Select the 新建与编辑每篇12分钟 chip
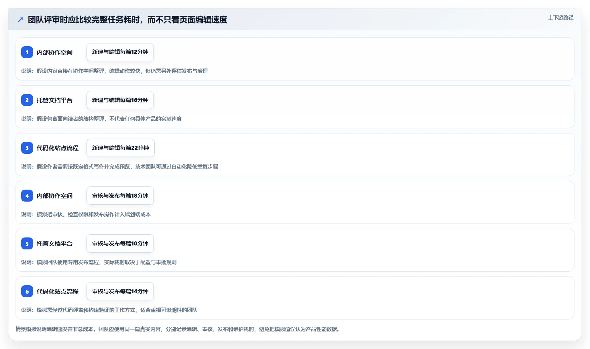590x349 pixels. (120, 52)
